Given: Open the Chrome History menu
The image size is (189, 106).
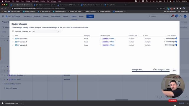Looking at the screenshot, I should 27,1.
